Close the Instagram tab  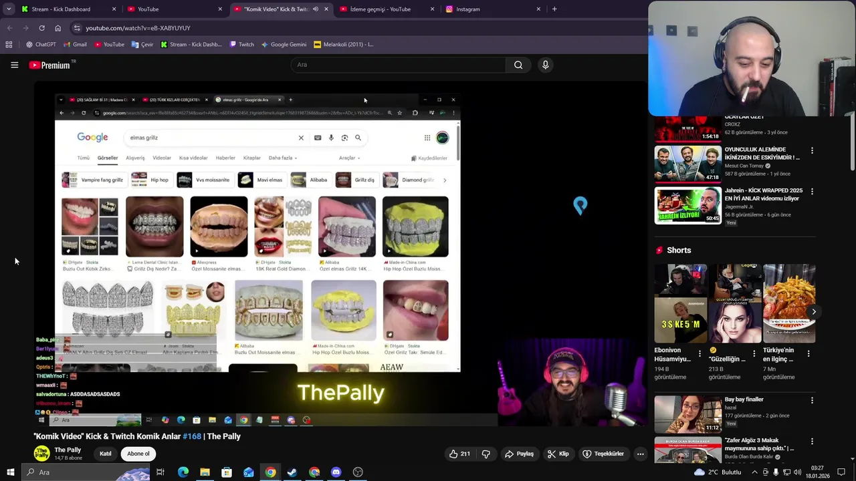point(538,9)
